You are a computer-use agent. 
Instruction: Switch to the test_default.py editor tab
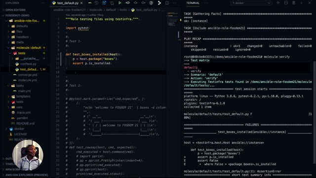pyautogui.click(x=68, y=3)
